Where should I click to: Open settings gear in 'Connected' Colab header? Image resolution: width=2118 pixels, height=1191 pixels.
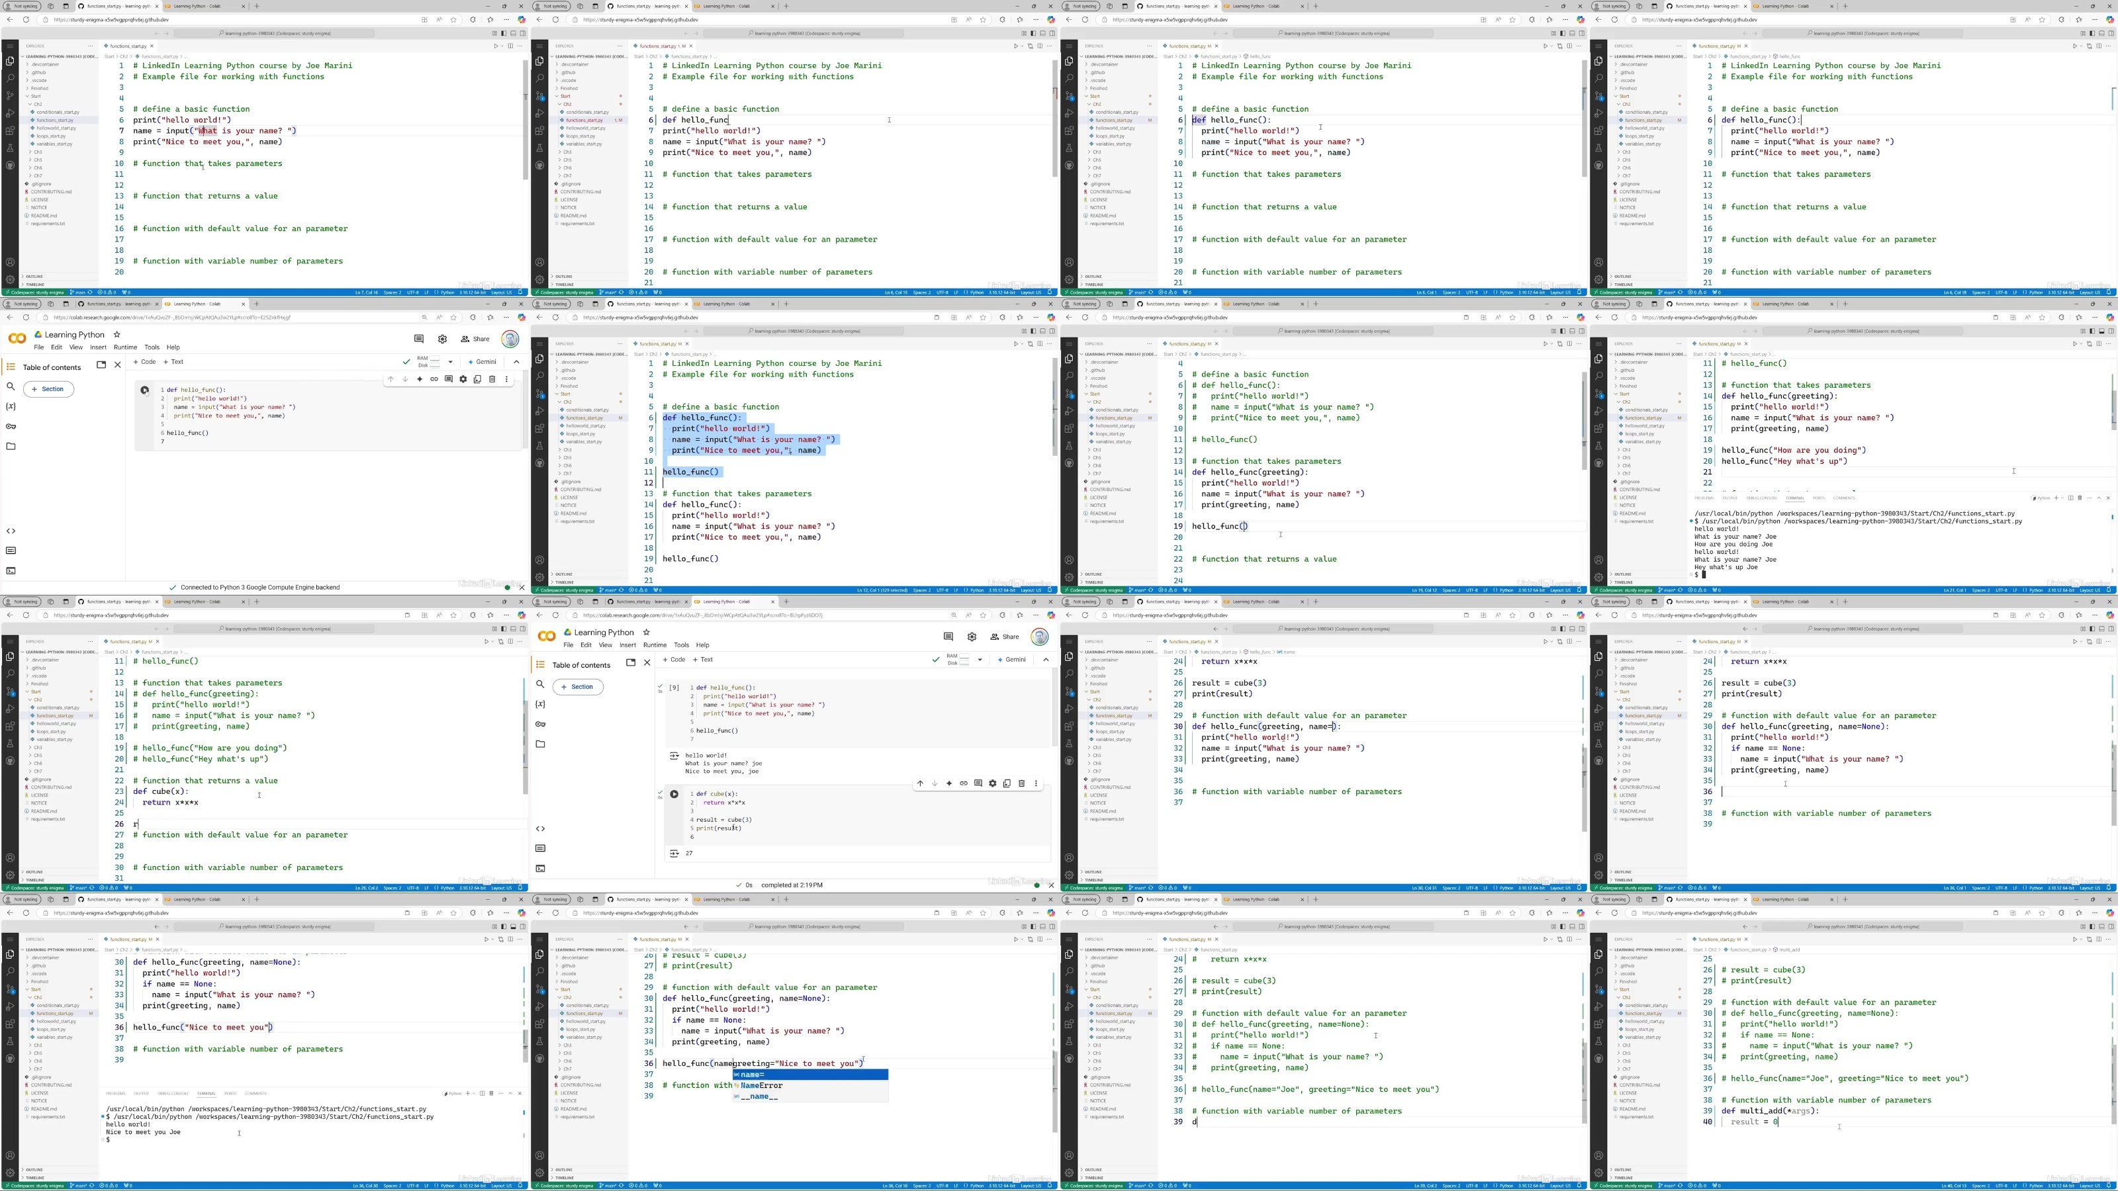coord(442,339)
